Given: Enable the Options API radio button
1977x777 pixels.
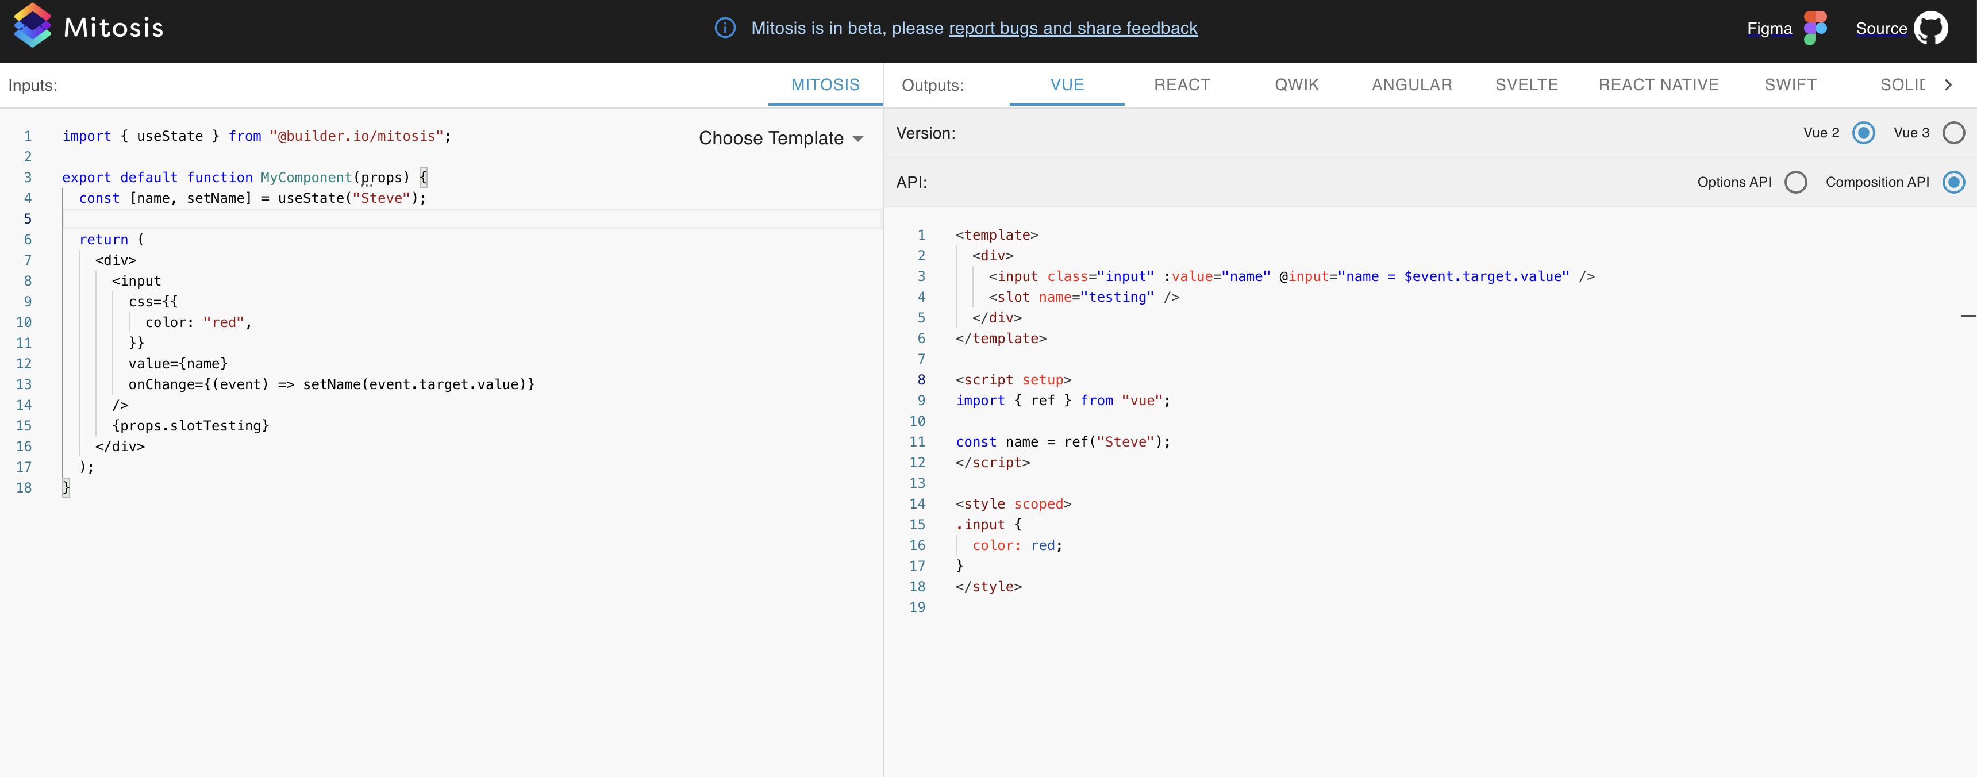Looking at the screenshot, I should (1796, 182).
